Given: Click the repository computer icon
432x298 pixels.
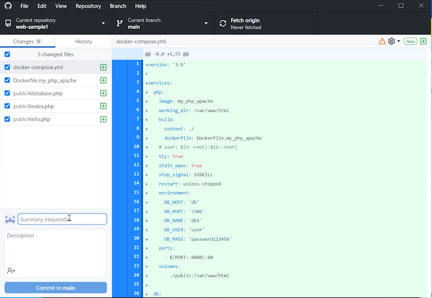Looking at the screenshot, I should [8, 23].
